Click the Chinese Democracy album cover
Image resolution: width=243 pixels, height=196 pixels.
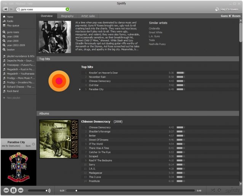coord(59,139)
